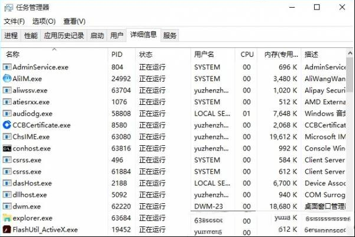The width and height of the screenshot is (355, 237).
Task: Click the dwm.exe process icon
Action: [x=7, y=206]
